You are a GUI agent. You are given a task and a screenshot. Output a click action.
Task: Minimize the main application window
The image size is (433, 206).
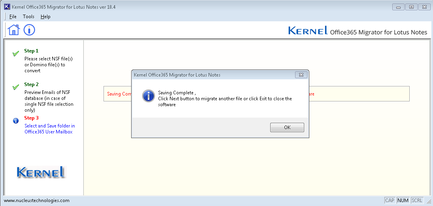pos(398,7)
